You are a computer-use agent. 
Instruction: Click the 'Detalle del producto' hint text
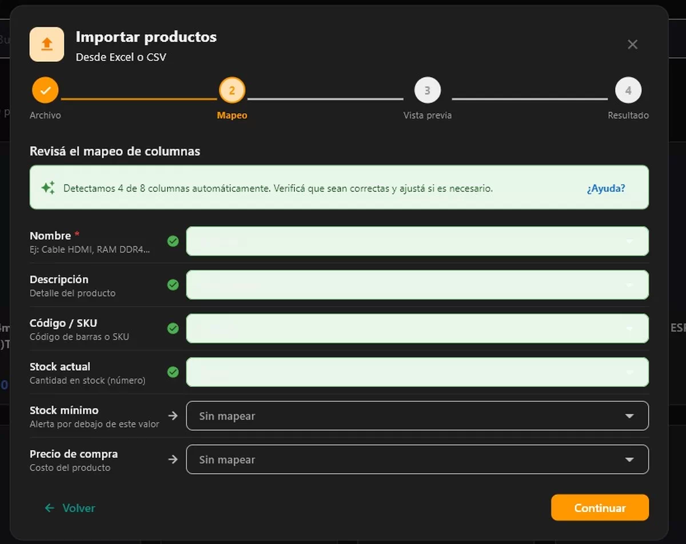[73, 293]
